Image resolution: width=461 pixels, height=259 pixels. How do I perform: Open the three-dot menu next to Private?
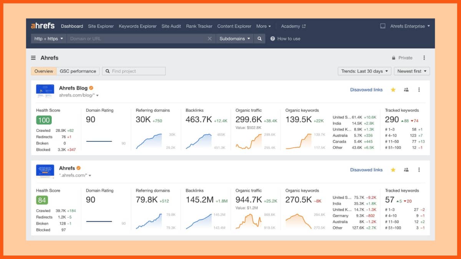tap(424, 58)
